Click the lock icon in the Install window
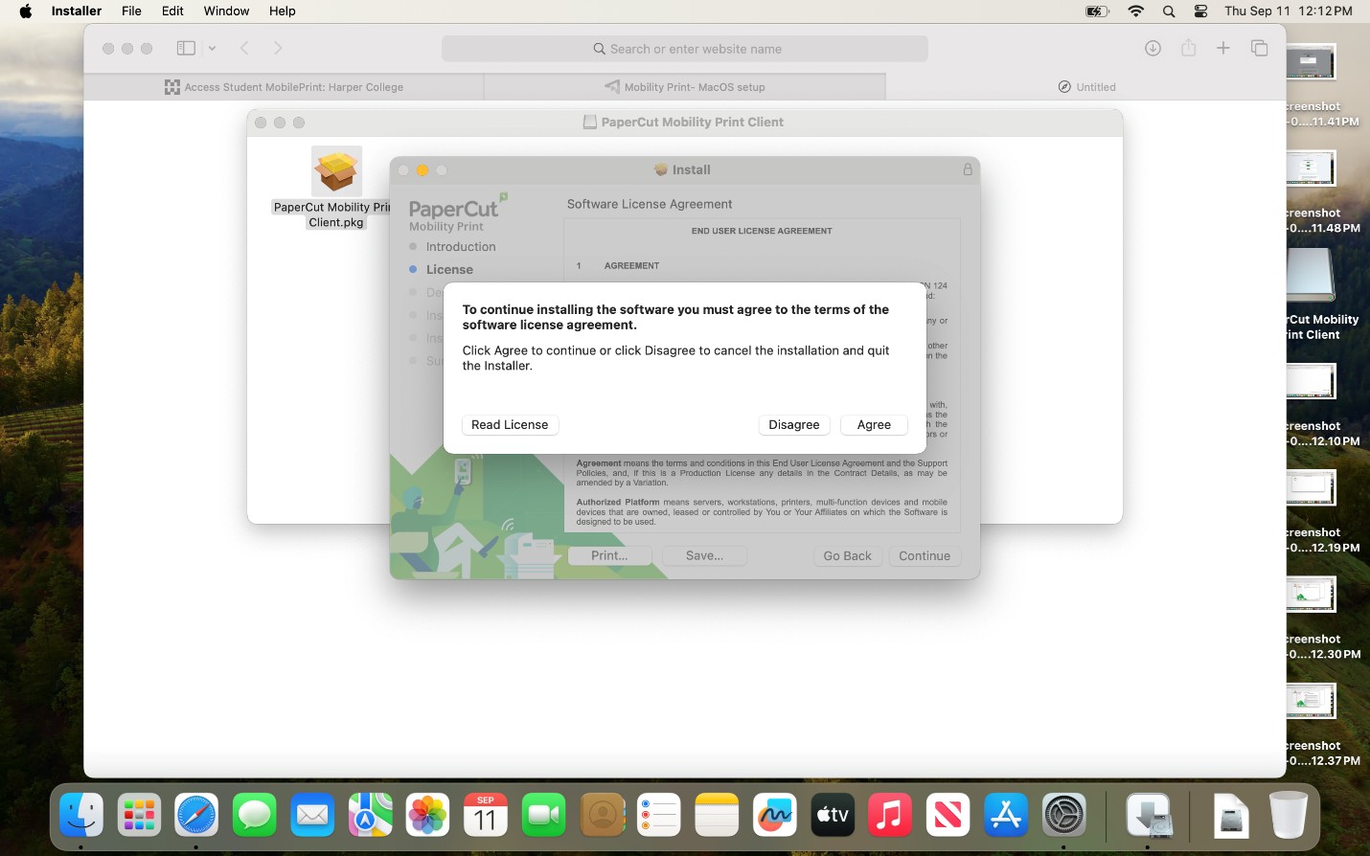Viewport: 1370px width, 856px height. coord(968,169)
